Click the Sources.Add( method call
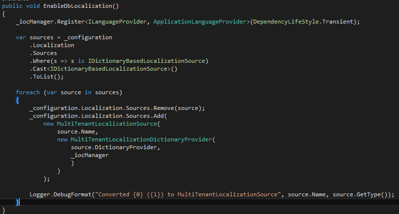The image size is (399, 214). pos(147,116)
